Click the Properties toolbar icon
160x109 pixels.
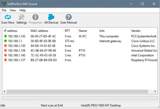point(35,18)
